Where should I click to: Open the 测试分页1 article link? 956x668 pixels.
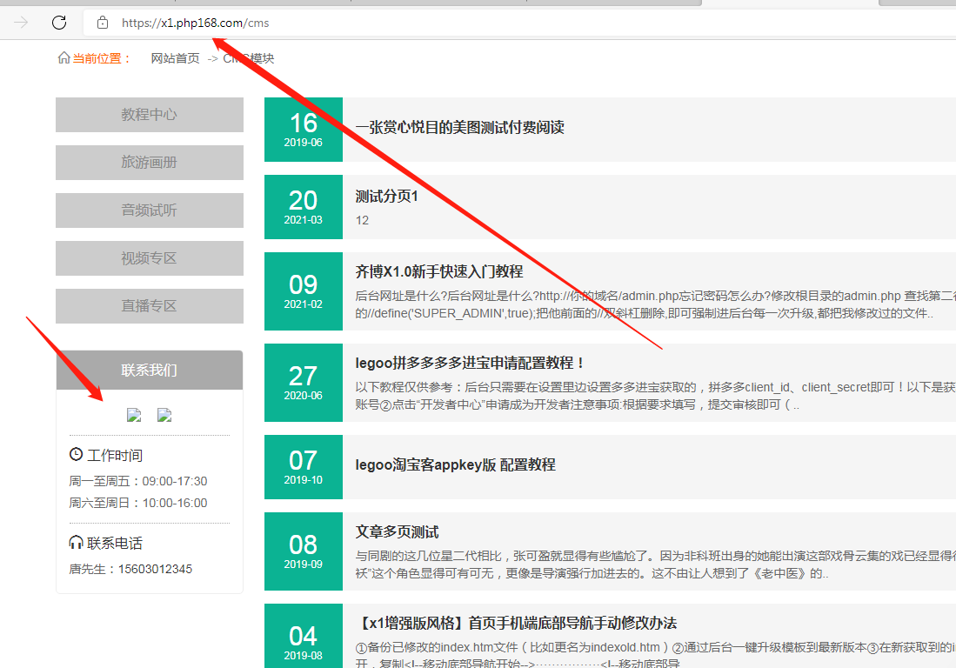click(x=386, y=197)
